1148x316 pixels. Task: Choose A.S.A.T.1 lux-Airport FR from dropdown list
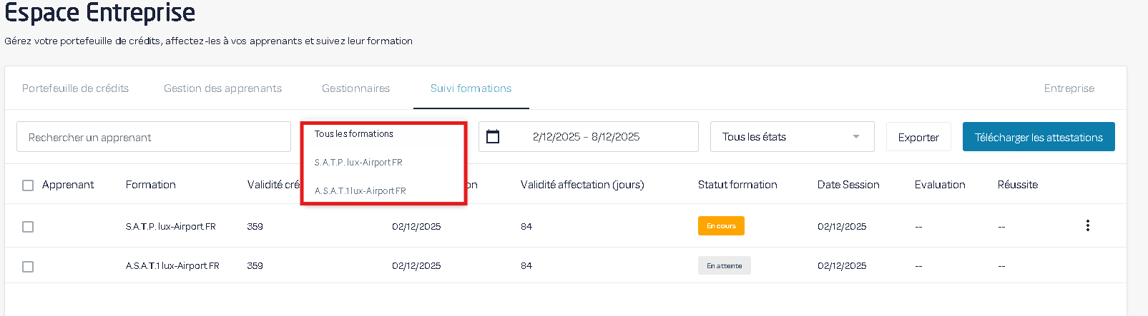point(360,191)
